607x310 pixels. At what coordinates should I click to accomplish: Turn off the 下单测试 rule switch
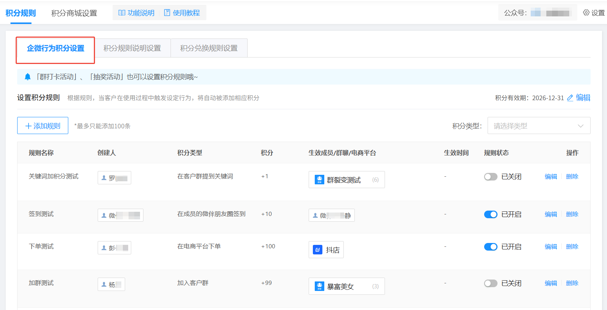coord(491,247)
